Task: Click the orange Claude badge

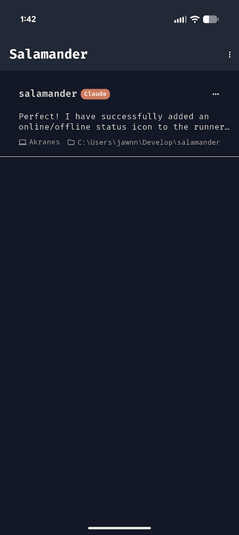Action: point(96,94)
